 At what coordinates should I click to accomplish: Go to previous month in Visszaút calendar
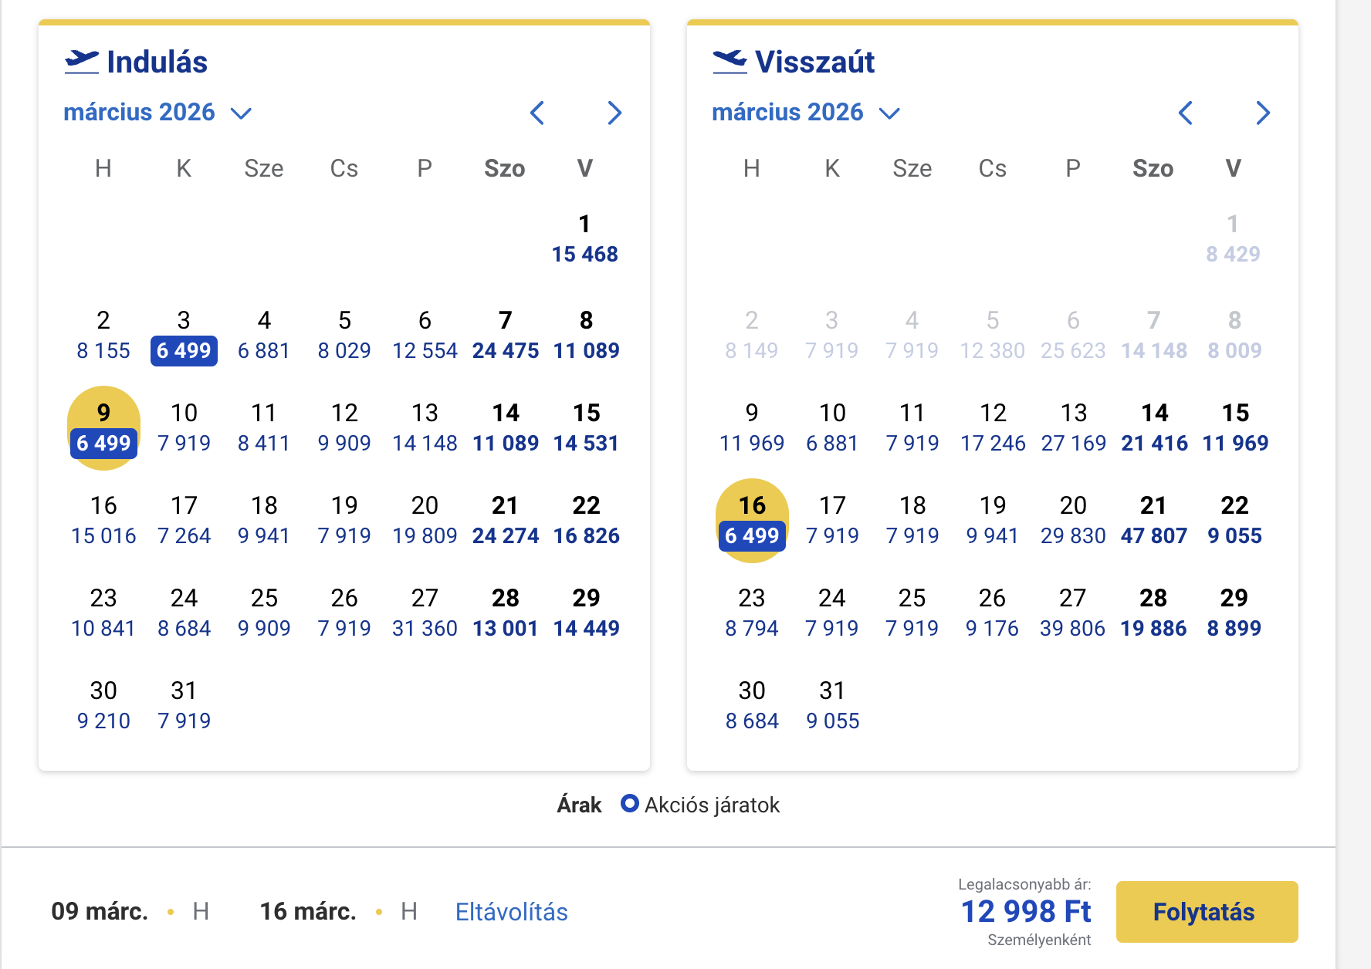pos(1186,113)
